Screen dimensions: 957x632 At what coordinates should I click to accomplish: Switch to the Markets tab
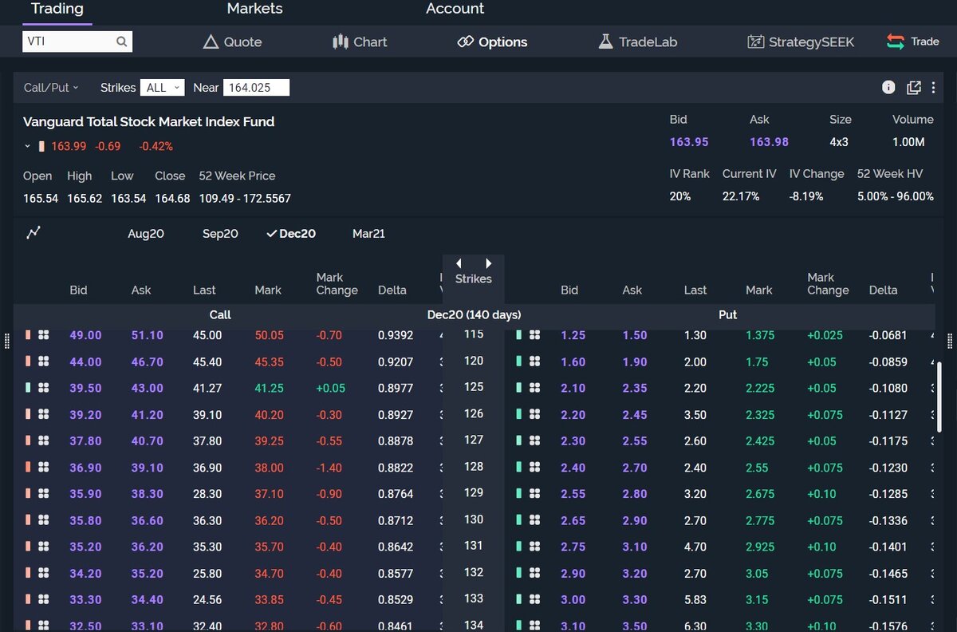point(254,9)
